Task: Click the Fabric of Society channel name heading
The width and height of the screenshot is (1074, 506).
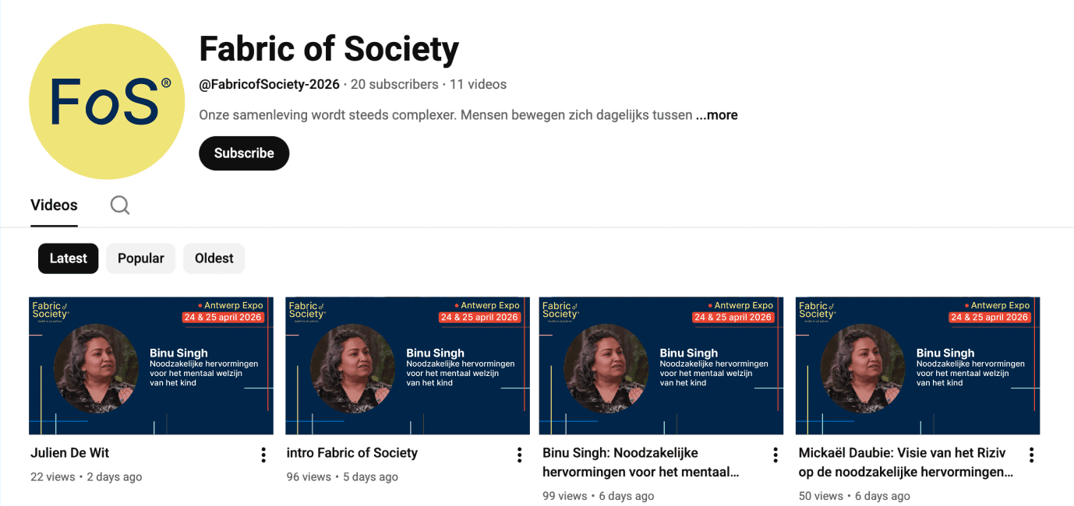Action: point(329,49)
